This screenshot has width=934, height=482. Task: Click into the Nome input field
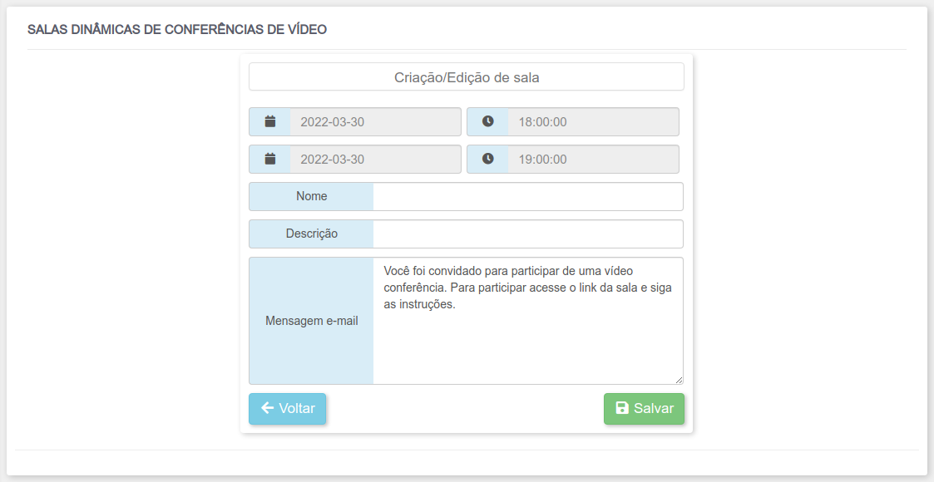(528, 196)
